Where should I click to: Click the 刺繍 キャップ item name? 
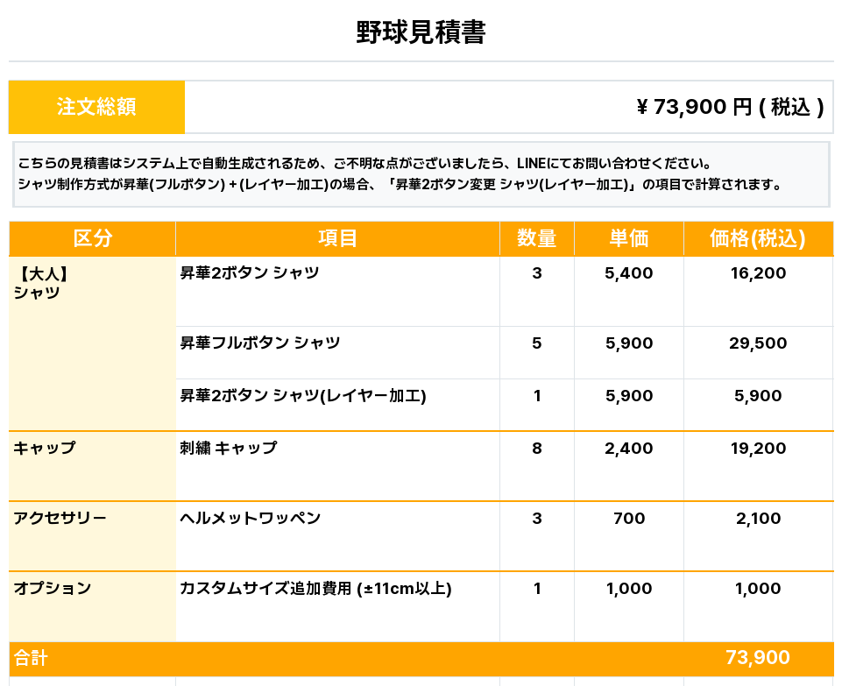pos(229,449)
